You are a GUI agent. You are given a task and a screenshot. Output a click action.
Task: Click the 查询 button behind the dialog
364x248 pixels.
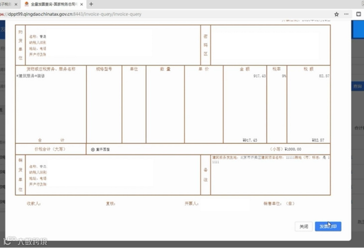358,86
